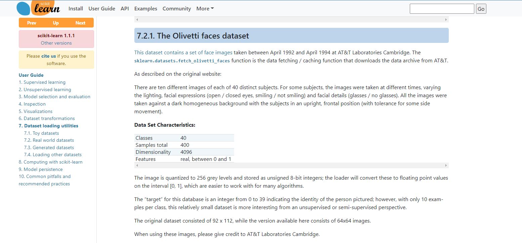Open the sklearn.datasets.fetch_olivetti_faces documentation link
The width and height of the screenshot is (522, 243).
(182, 61)
